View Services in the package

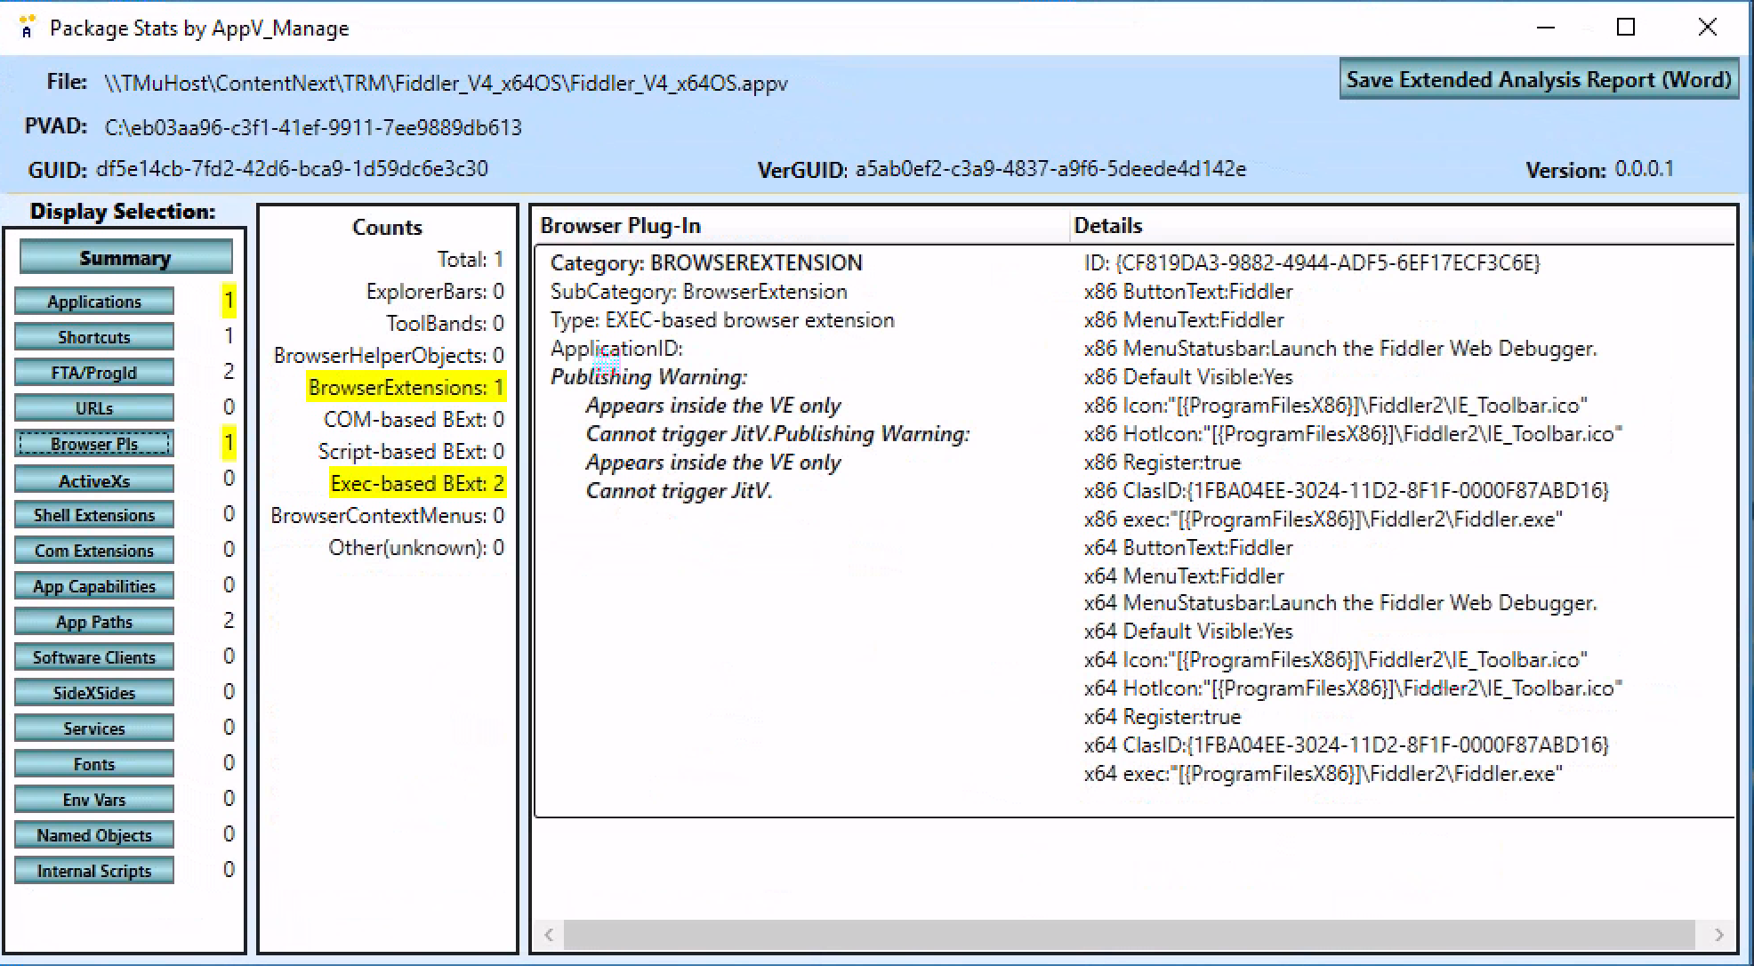point(94,729)
